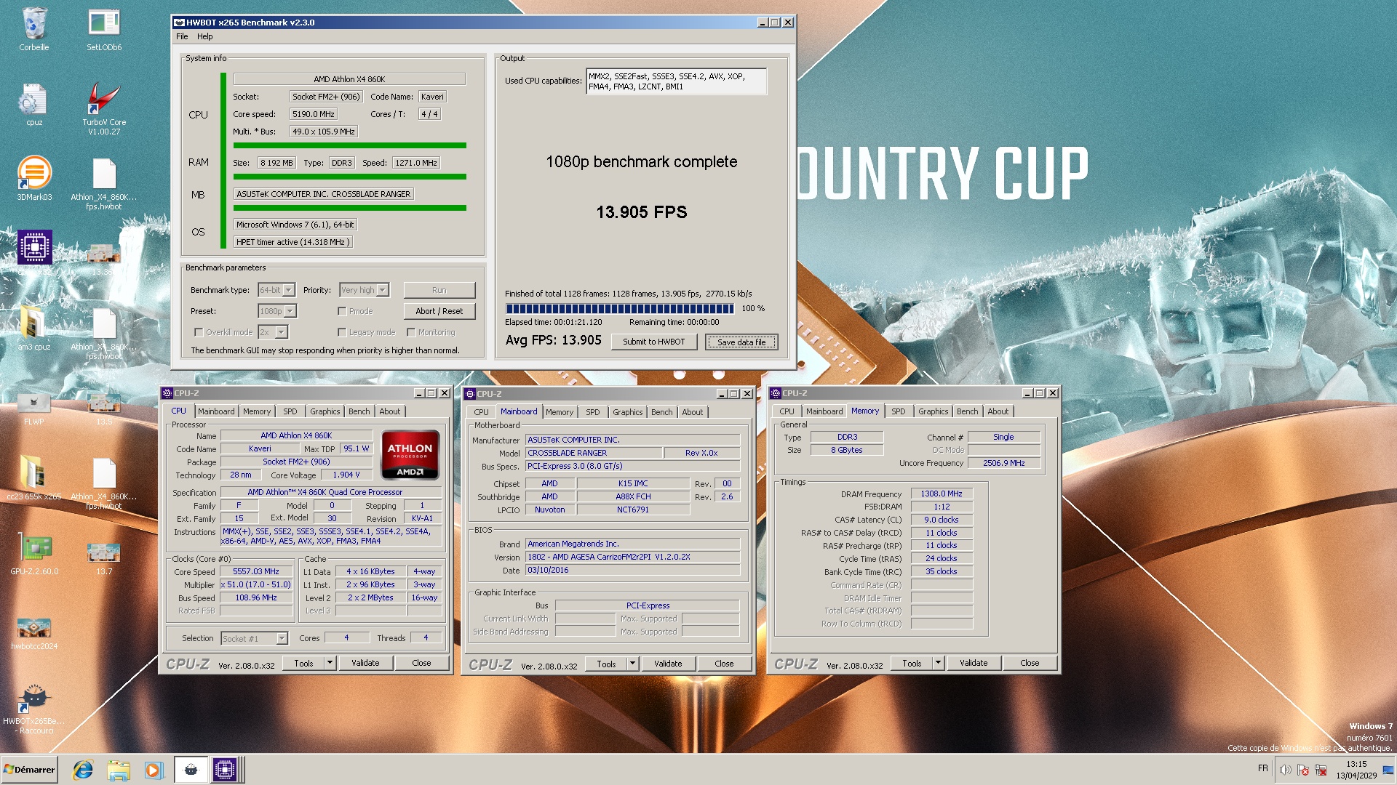Open the cpuz desktop shortcut
The height and width of the screenshot is (785, 1397).
34,104
